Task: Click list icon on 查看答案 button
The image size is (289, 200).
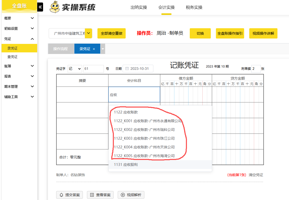Action: click(92, 195)
